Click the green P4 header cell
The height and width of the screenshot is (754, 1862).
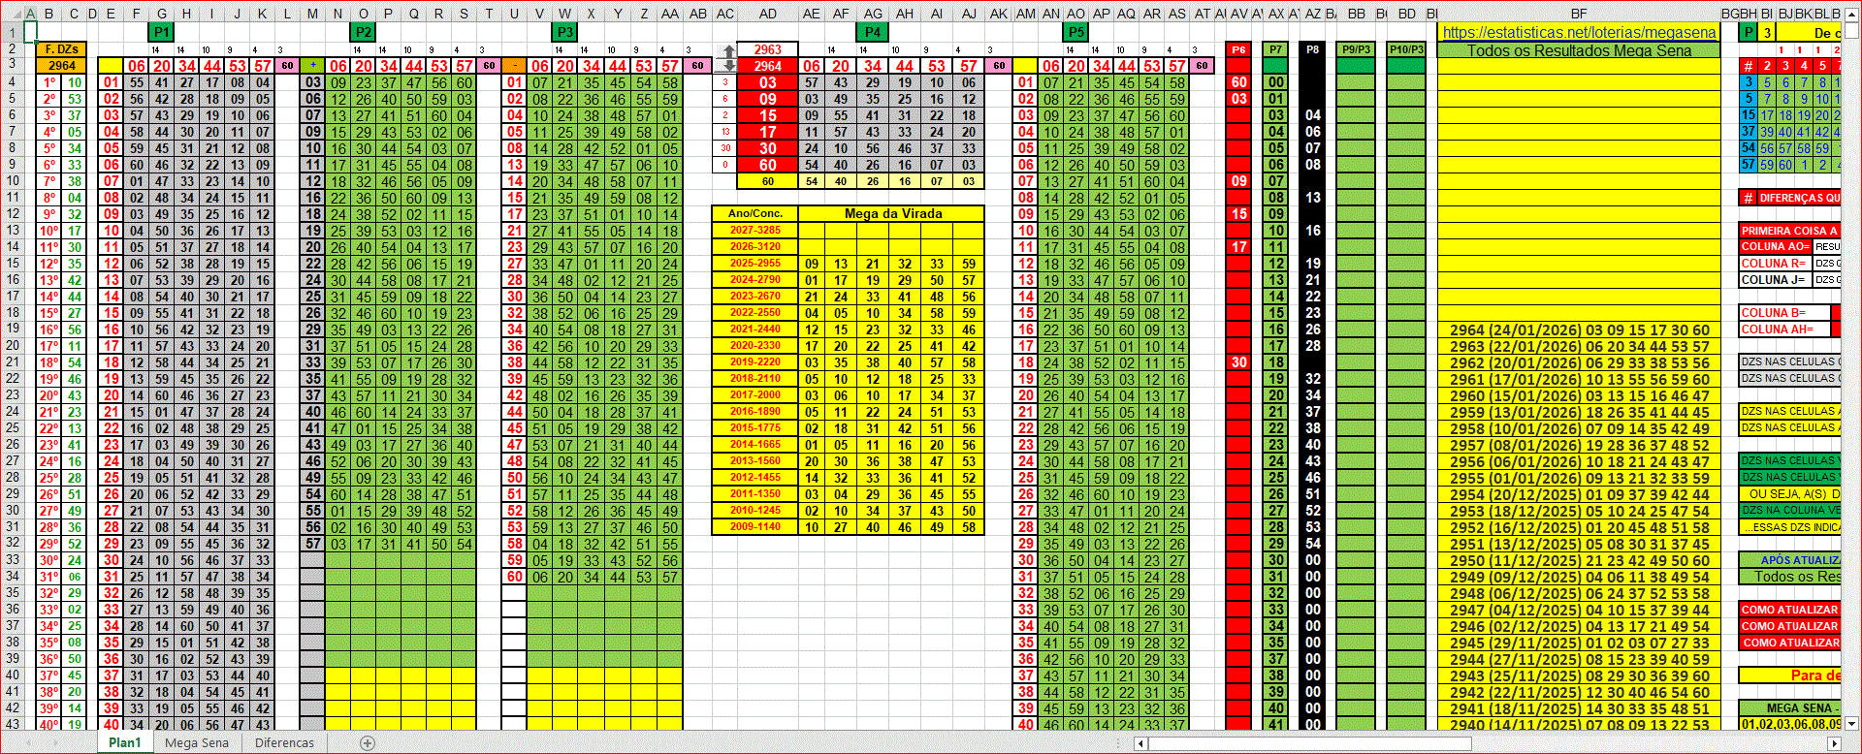pos(873,32)
